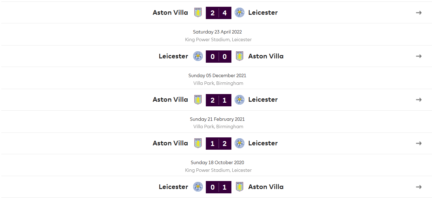Click arrow icon for Aston Villa 2-4 Leicester match
The height and width of the screenshot is (205, 432).
[418, 13]
